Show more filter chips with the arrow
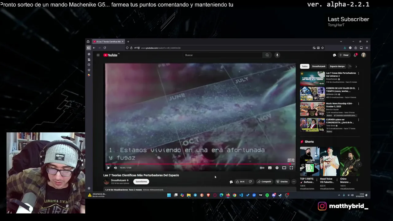 pos(356,66)
